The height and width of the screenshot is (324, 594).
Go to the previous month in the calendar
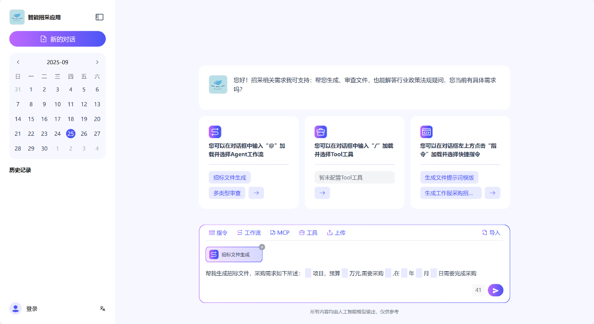(x=18, y=62)
